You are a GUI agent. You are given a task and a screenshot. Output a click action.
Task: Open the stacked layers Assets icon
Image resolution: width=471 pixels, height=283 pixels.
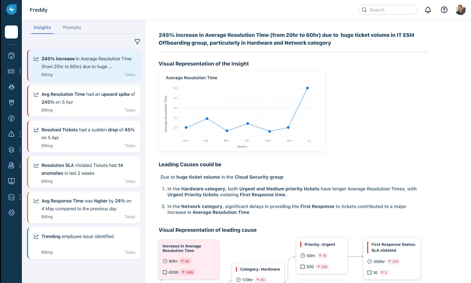(11, 150)
